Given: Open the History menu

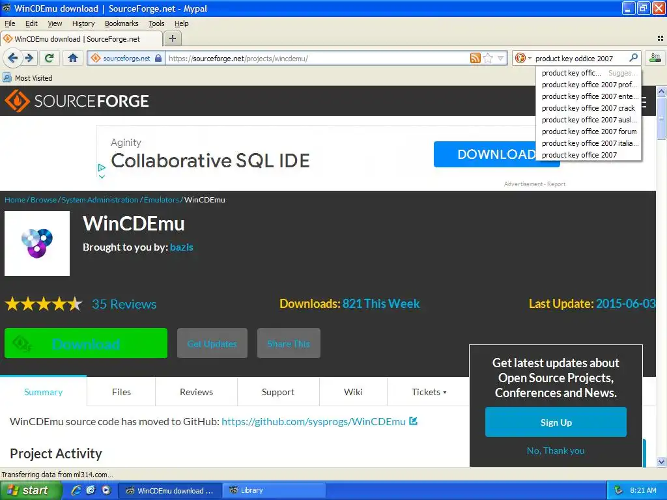Looking at the screenshot, I should 83,23.
